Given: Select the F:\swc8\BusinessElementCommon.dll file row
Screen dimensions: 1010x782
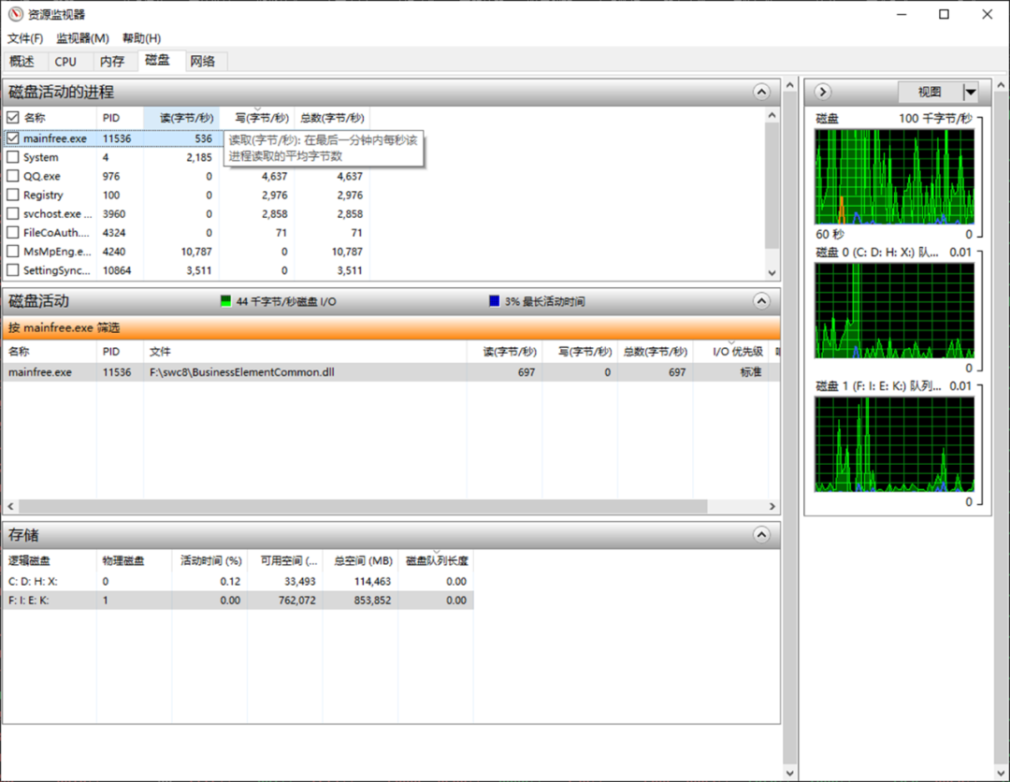Looking at the screenshot, I should pos(241,372).
